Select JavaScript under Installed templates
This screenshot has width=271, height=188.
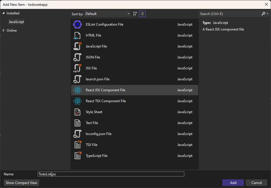pyautogui.click(x=16, y=22)
